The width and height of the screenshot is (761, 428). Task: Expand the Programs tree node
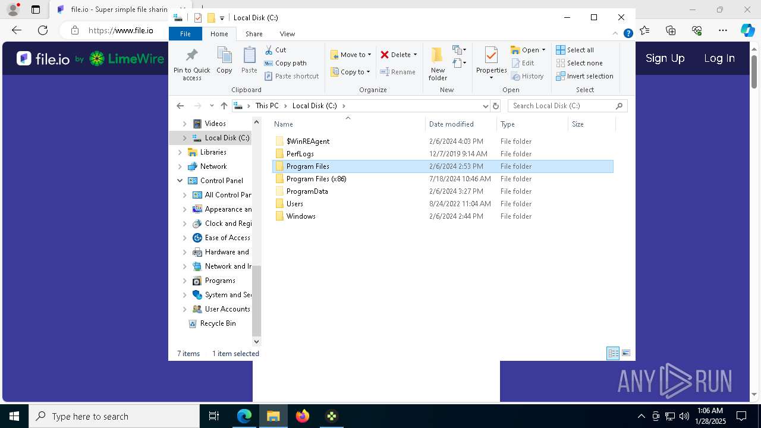tap(185, 281)
